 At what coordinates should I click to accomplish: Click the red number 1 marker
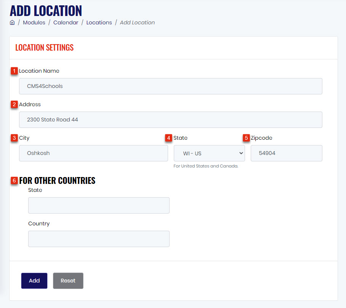coord(14,71)
